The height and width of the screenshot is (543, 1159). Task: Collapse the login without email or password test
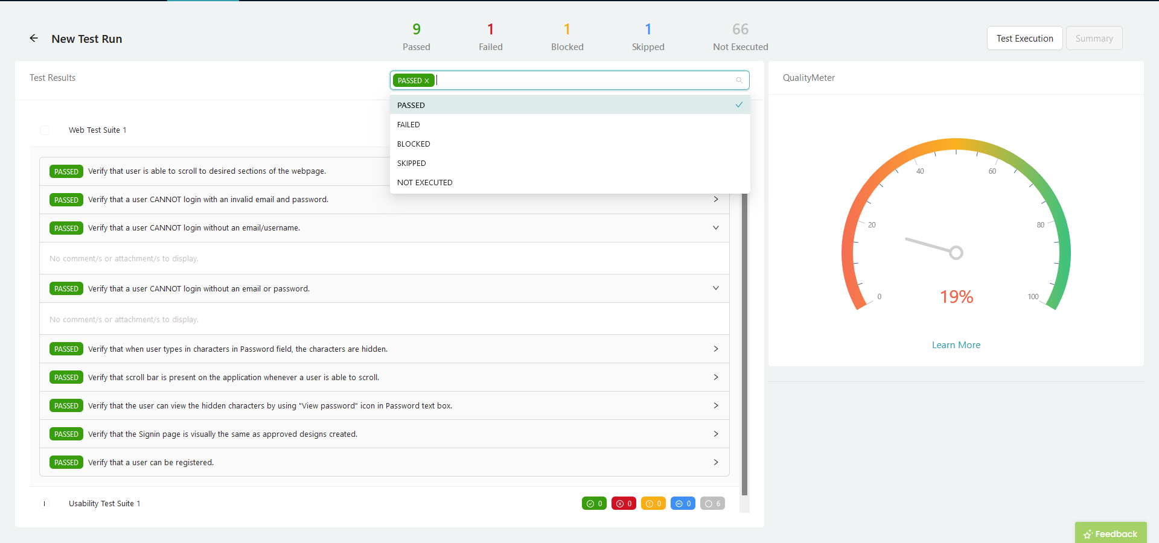pyautogui.click(x=716, y=288)
